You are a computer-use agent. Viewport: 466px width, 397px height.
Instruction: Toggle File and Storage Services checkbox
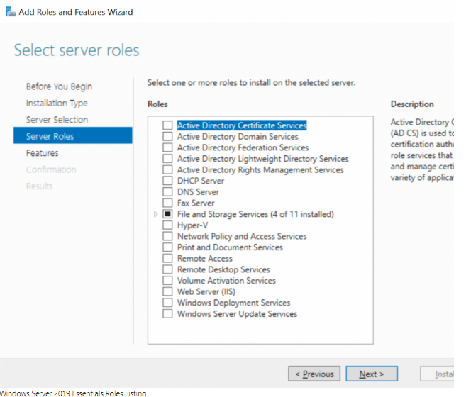pyautogui.click(x=167, y=214)
